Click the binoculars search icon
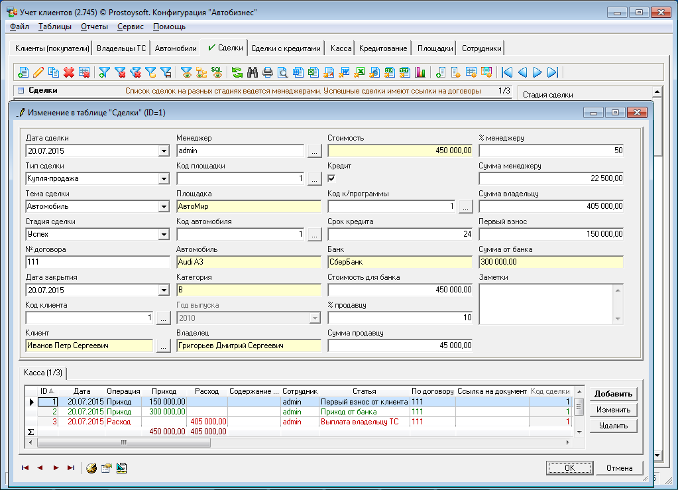This screenshot has width=678, height=490. pos(252,72)
